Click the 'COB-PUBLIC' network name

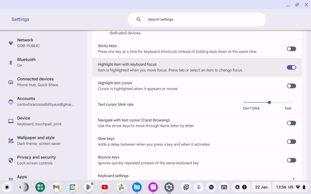point(28,46)
